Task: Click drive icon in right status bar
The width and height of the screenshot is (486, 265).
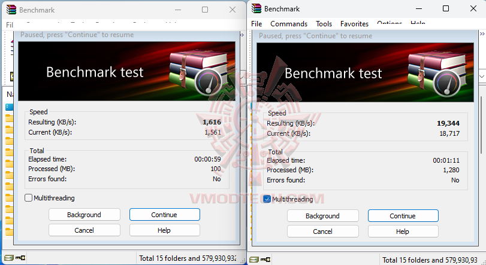Action: (254, 260)
